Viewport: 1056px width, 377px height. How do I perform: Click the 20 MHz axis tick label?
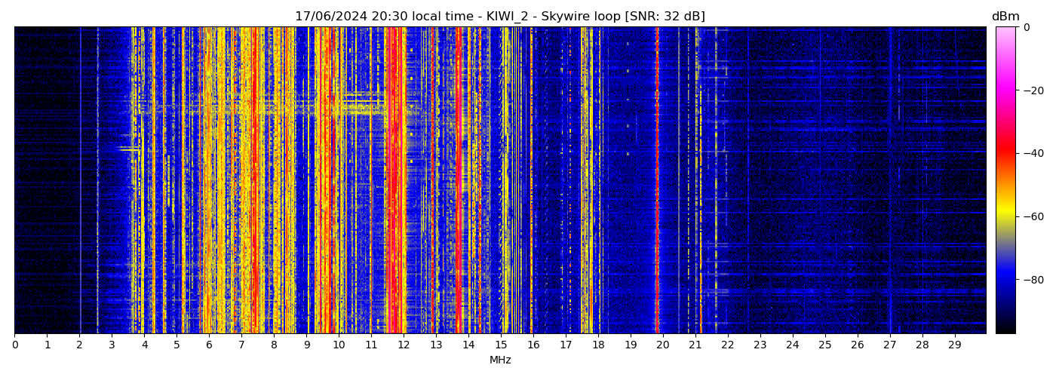tap(662, 345)
